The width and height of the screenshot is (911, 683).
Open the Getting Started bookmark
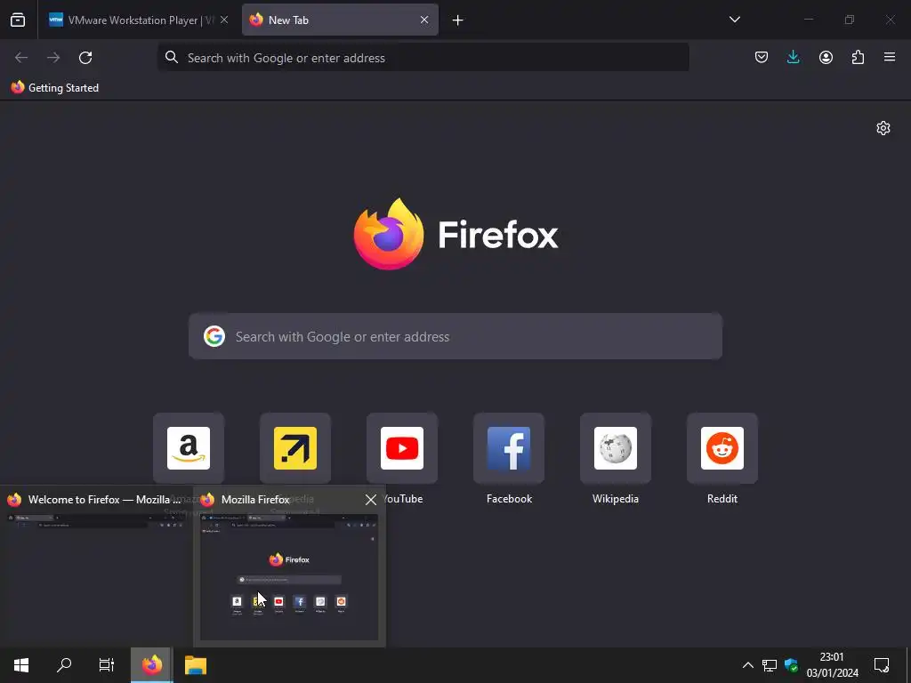point(55,88)
